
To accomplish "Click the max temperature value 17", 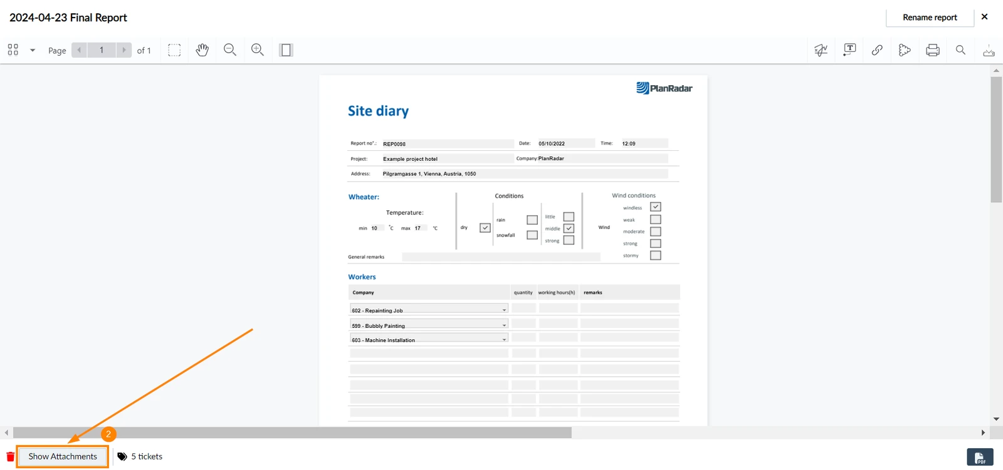I will point(419,228).
